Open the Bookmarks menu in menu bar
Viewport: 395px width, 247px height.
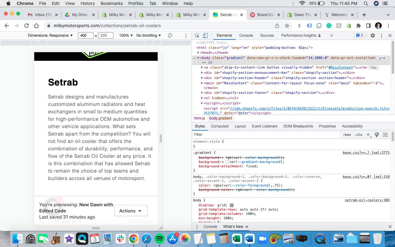coord(112,3)
